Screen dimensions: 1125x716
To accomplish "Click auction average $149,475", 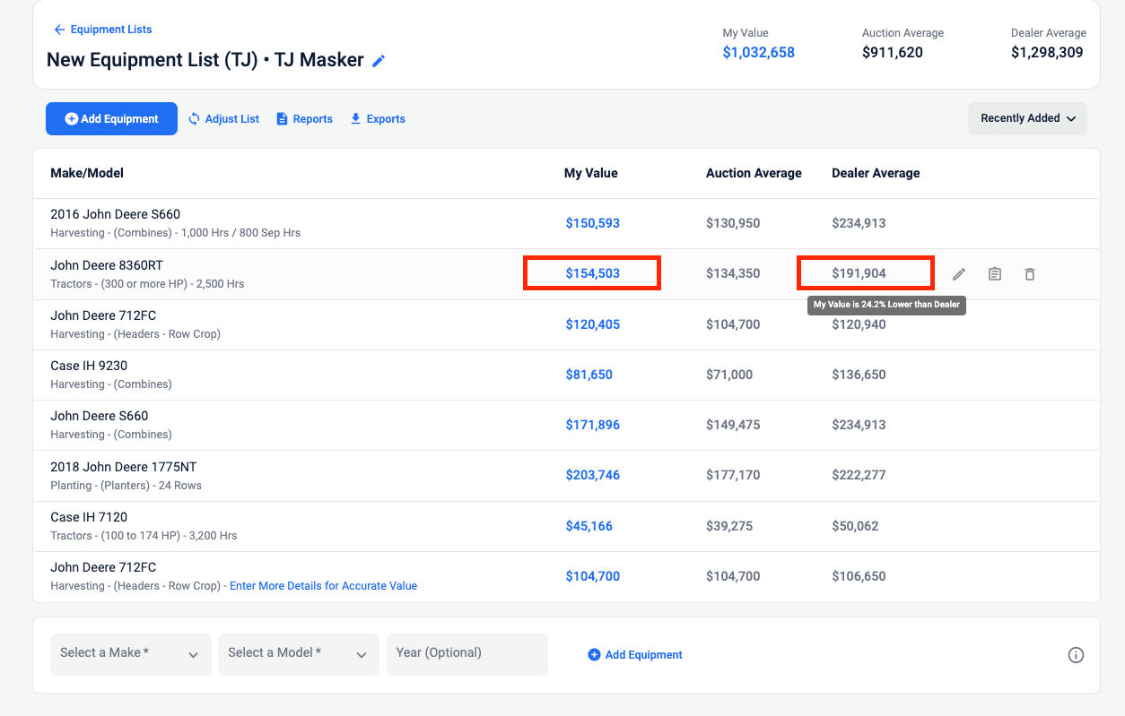I will tap(733, 425).
